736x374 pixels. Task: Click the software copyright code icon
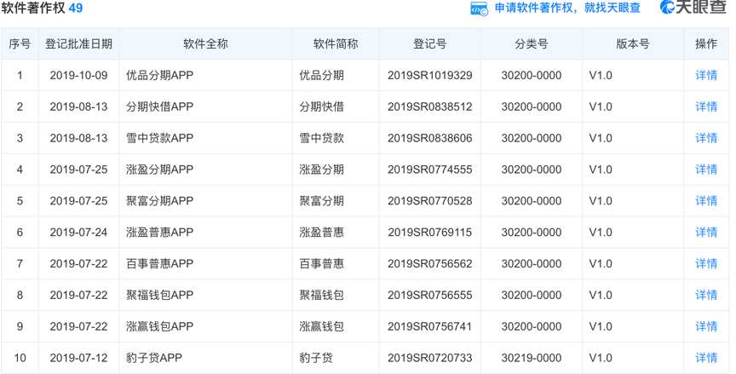[479, 9]
